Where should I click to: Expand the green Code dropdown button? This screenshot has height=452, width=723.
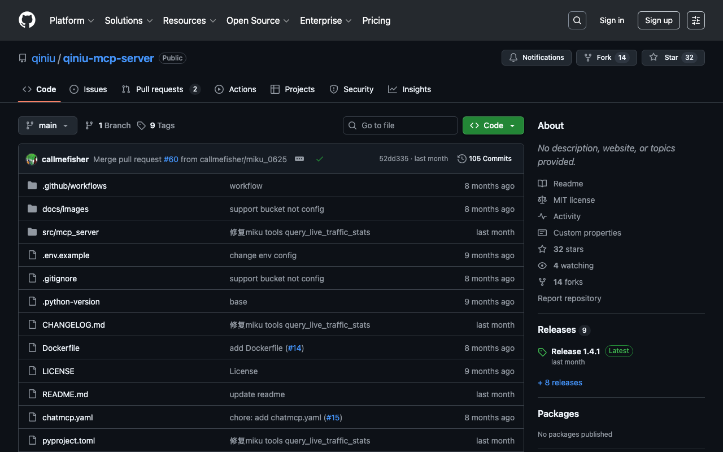493,125
